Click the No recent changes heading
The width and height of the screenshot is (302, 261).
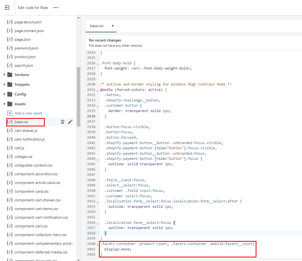pyautogui.click(x=105, y=40)
